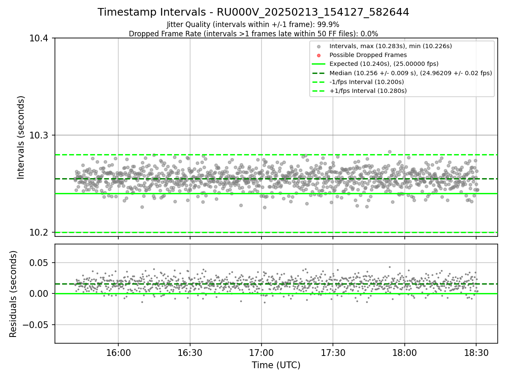
Task: Click the 'Intervals (seconds)' y-axis label
Action: (21, 137)
